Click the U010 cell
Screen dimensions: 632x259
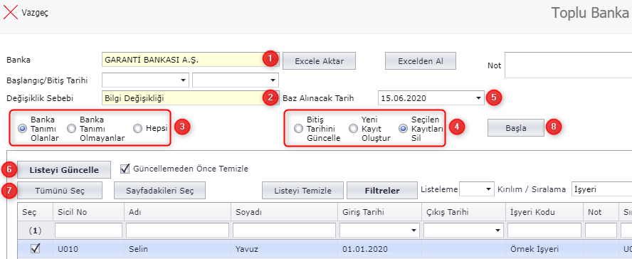pos(88,249)
